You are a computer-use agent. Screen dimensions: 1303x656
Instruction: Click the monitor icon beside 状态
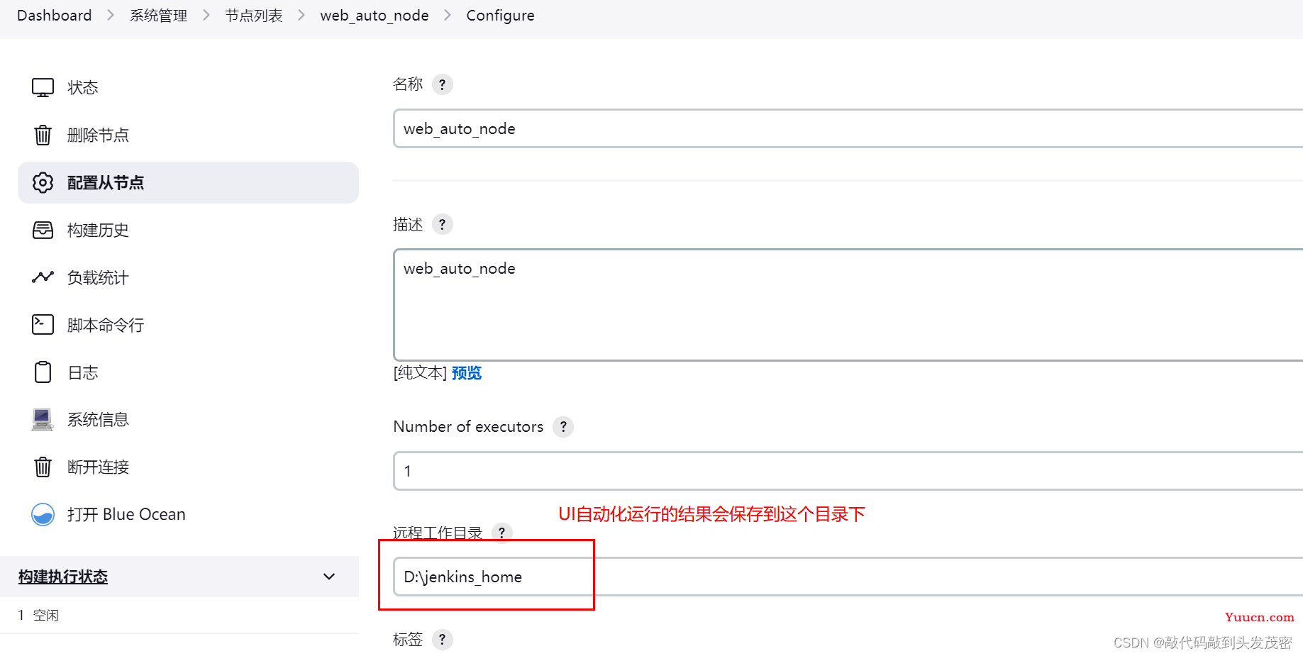pyautogui.click(x=43, y=88)
